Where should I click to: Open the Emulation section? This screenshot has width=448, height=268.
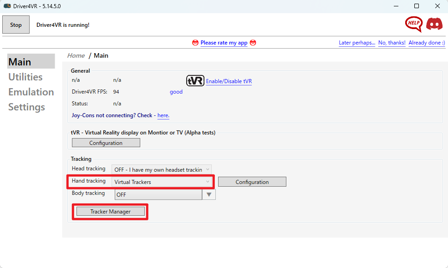tap(31, 92)
